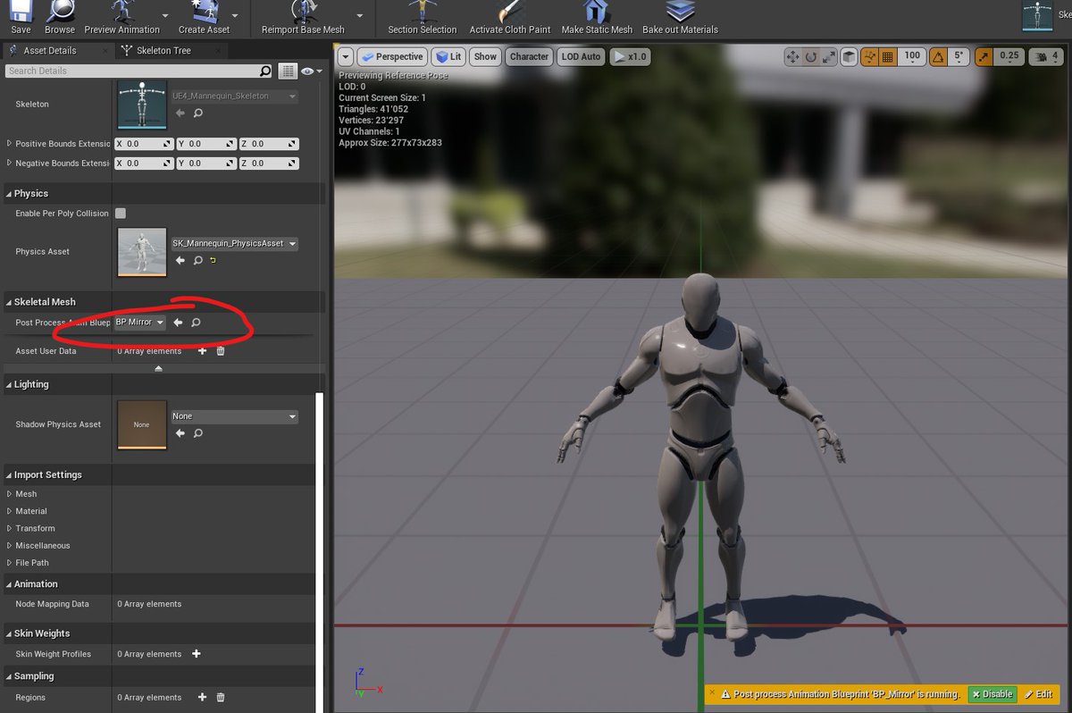Toggle rotation snapping triangle button
This screenshot has width=1072, height=713.
(938, 56)
